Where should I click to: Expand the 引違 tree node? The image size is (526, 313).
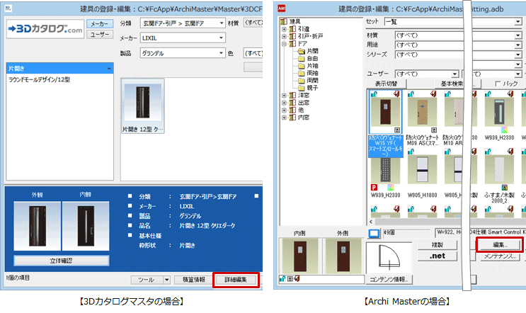click(x=284, y=29)
